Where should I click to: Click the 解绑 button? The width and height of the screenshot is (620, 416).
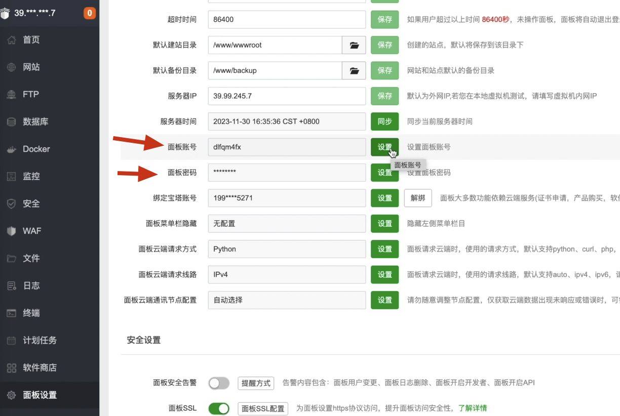[x=418, y=198]
